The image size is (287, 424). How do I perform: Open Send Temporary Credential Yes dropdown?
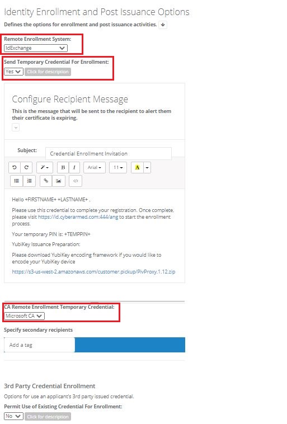(13, 72)
